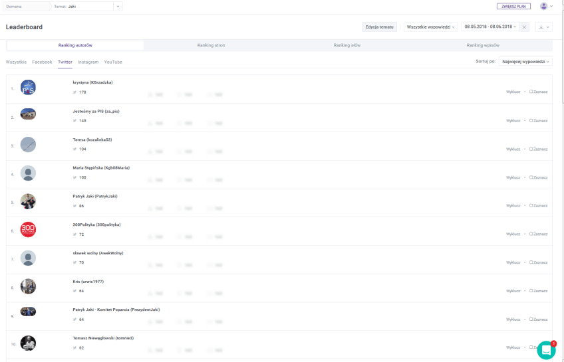564x362 pixels.
Task: Tick the Zaznacz checkbox for Teresa (kozalinka53)
Action: click(531, 149)
